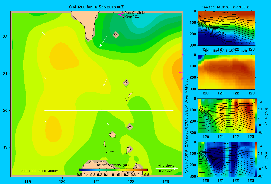Open the northward velocity section panel
The height and width of the screenshot is (184, 271).
(x=226, y=116)
